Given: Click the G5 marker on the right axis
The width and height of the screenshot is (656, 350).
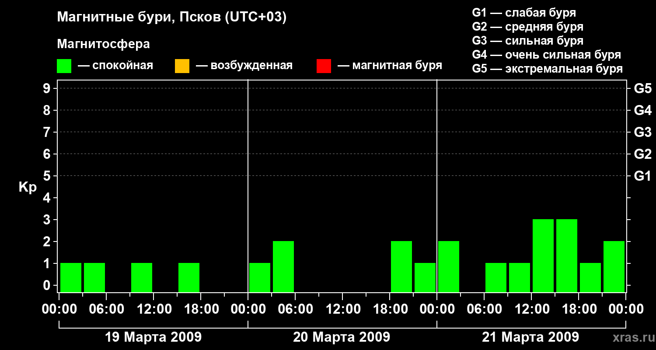Looking at the screenshot, I should [642, 88].
